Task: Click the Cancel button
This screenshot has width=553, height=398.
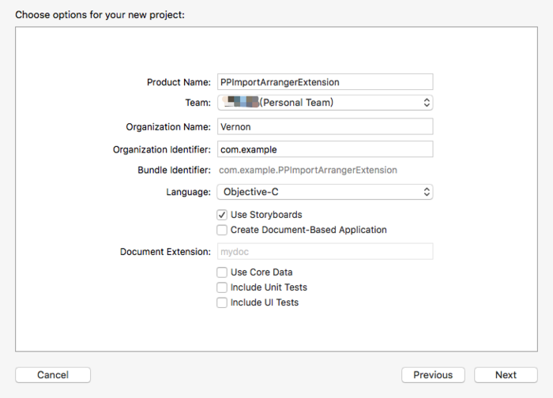Action: point(53,375)
